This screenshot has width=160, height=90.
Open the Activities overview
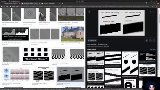[3, 1]
